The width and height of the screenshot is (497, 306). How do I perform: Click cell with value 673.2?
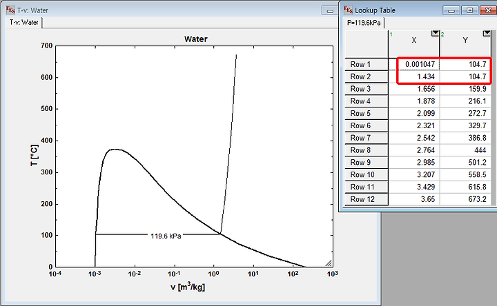(465, 199)
